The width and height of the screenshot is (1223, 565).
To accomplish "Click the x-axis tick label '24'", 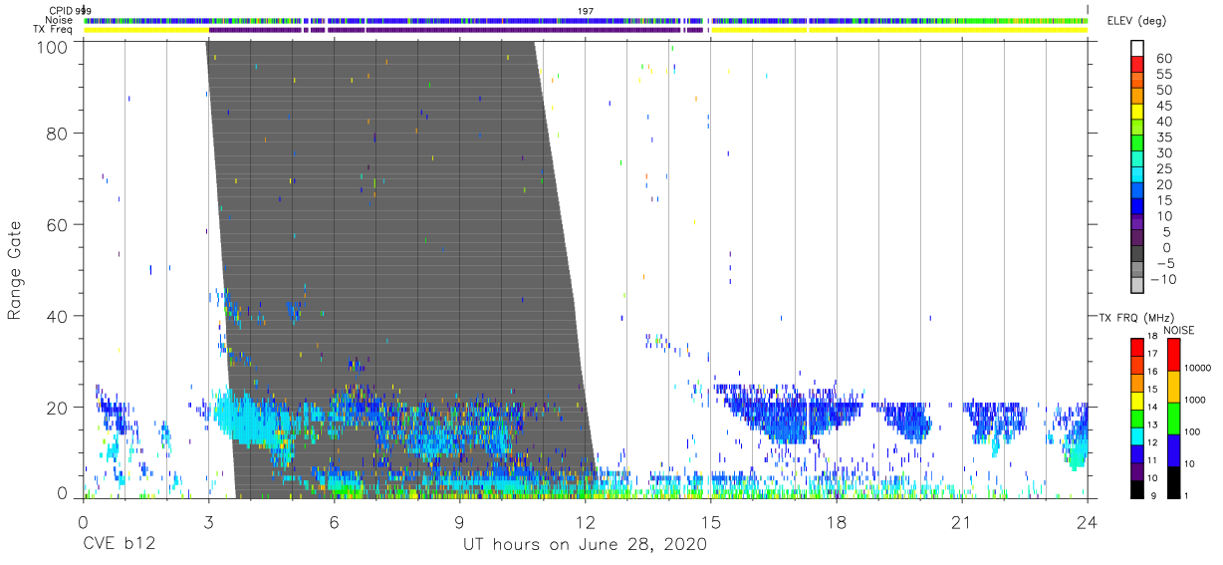I will (x=1087, y=522).
